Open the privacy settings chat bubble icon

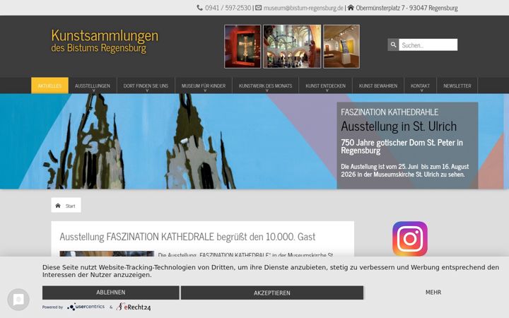pos(18,299)
